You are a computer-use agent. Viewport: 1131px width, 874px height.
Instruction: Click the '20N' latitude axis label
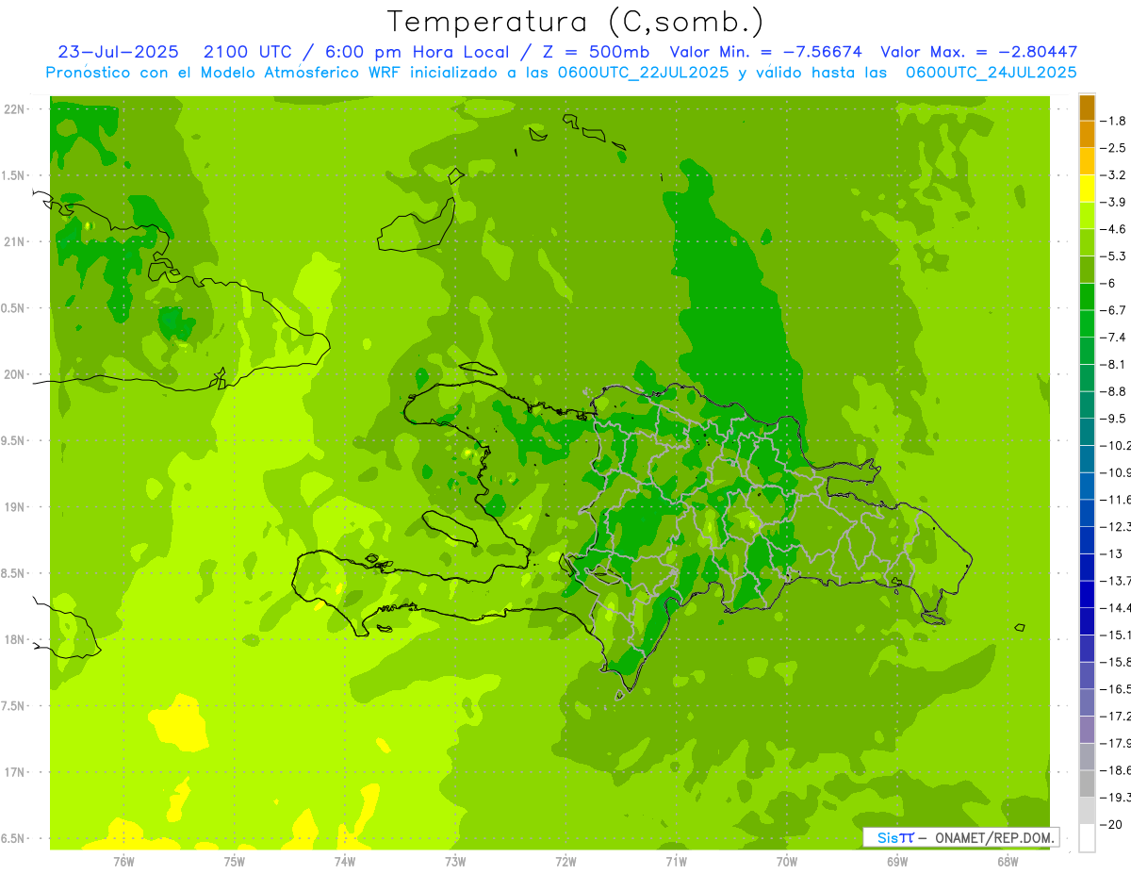[x=16, y=374]
